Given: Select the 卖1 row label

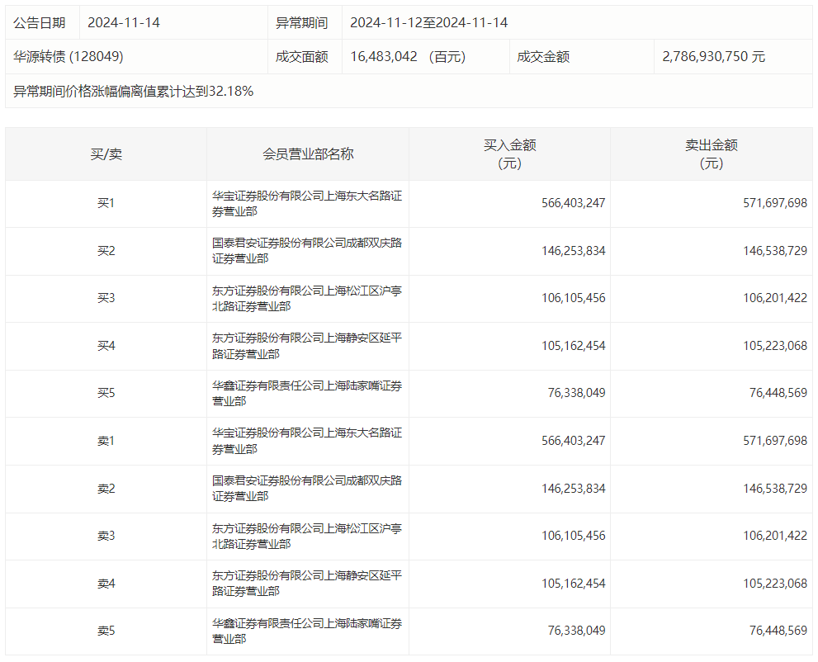Looking at the screenshot, I should 106,442.
